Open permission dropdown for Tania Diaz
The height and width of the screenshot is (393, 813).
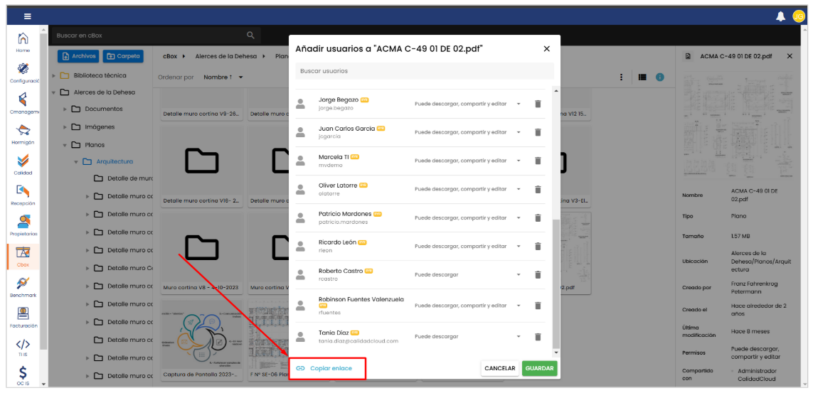click(x=519, y=337)
